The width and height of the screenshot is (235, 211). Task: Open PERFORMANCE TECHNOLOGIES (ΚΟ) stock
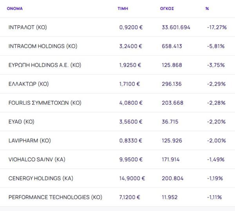point(55,197)
